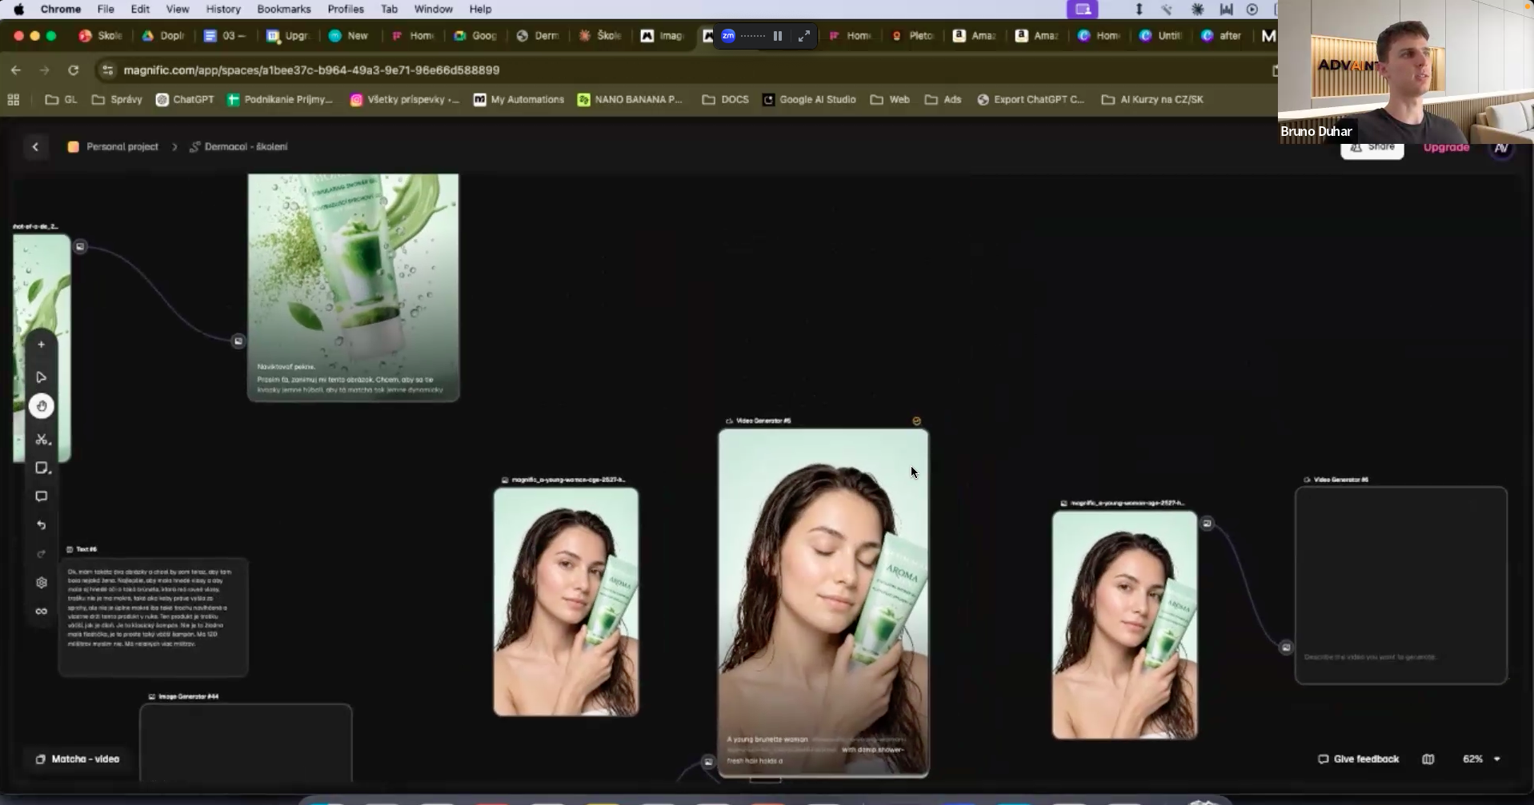Click the address bar URL field
Viewport: 1534px width, 805px height.
[311, 70]
